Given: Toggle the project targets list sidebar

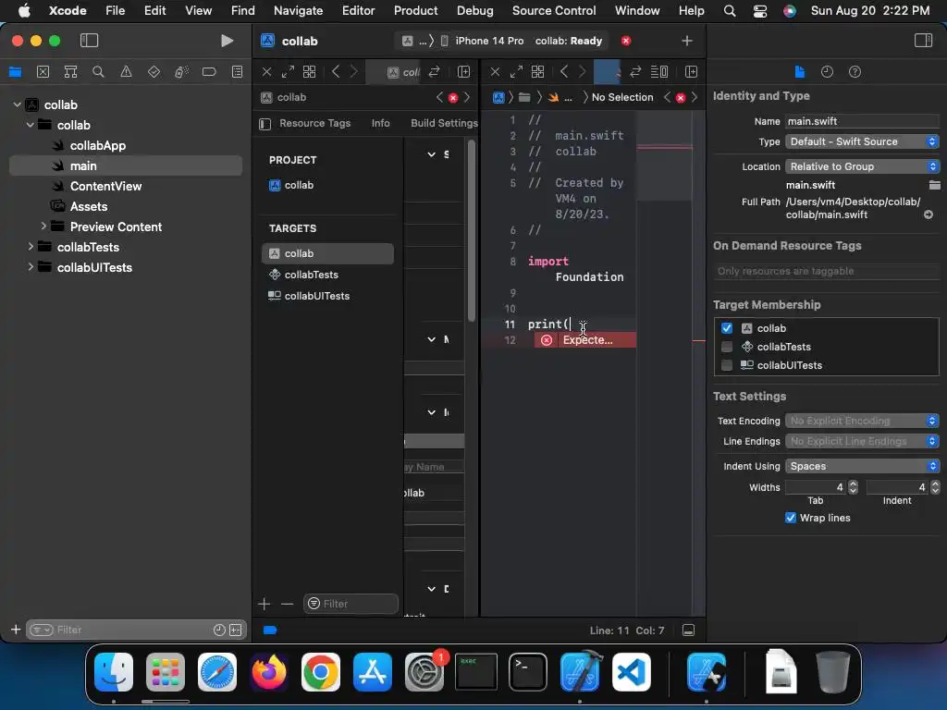Looking at the screenshot, I should pyautogui.click(x=264, y=124).
